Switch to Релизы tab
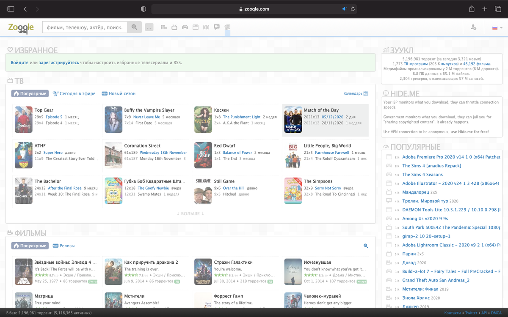The image size is (508, 317). (63, 246)
